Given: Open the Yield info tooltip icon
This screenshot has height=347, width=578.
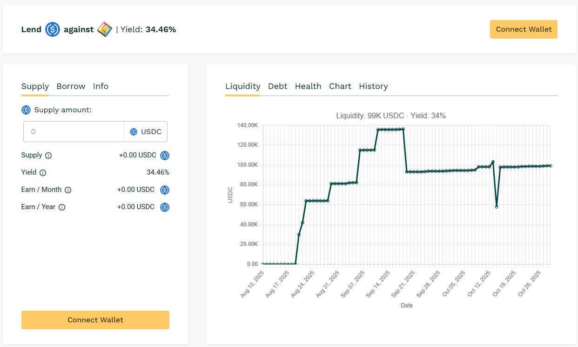Looking at the screenshot, I should (42, 172).
